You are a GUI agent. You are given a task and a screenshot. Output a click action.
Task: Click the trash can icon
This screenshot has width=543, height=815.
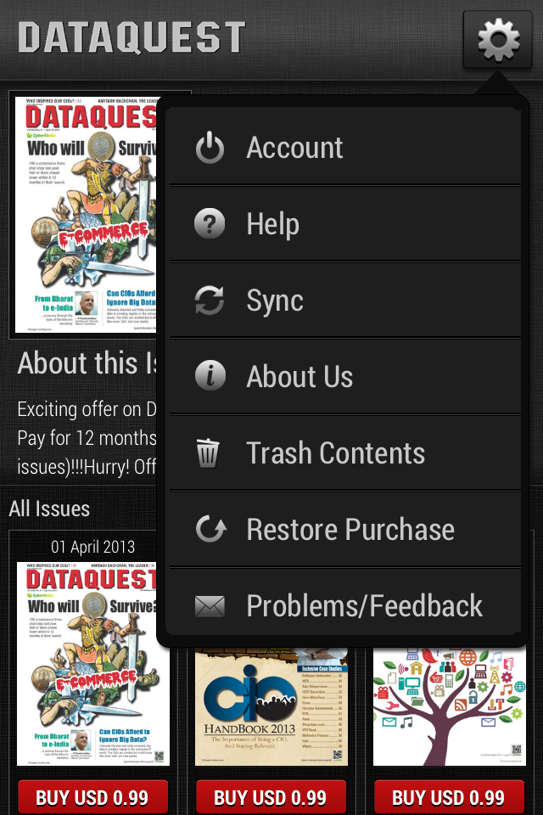207,452
